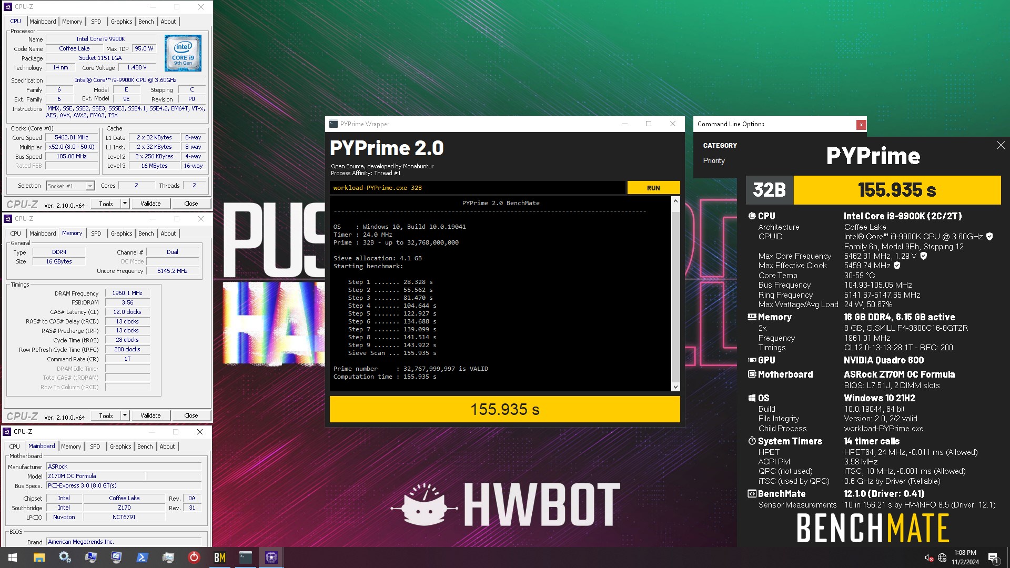Screen dimensions: 1010x568
Task: Open the notification center icon
Action: (x=994, y=557)
